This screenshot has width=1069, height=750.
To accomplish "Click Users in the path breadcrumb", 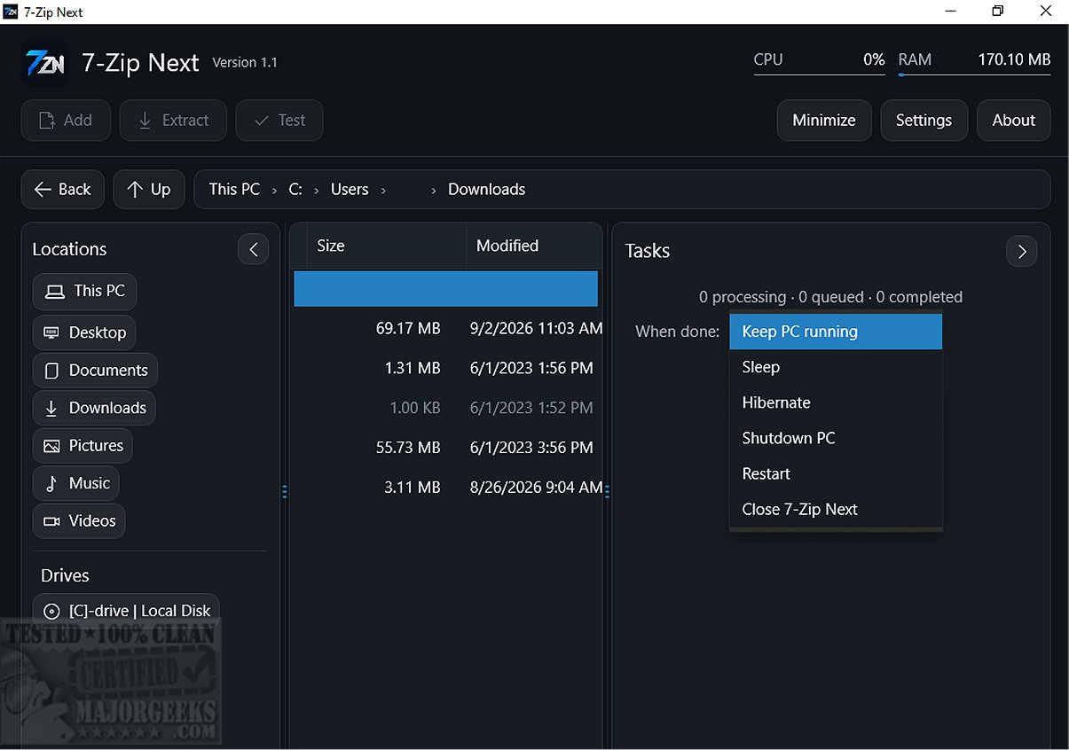I will [350, 190].
